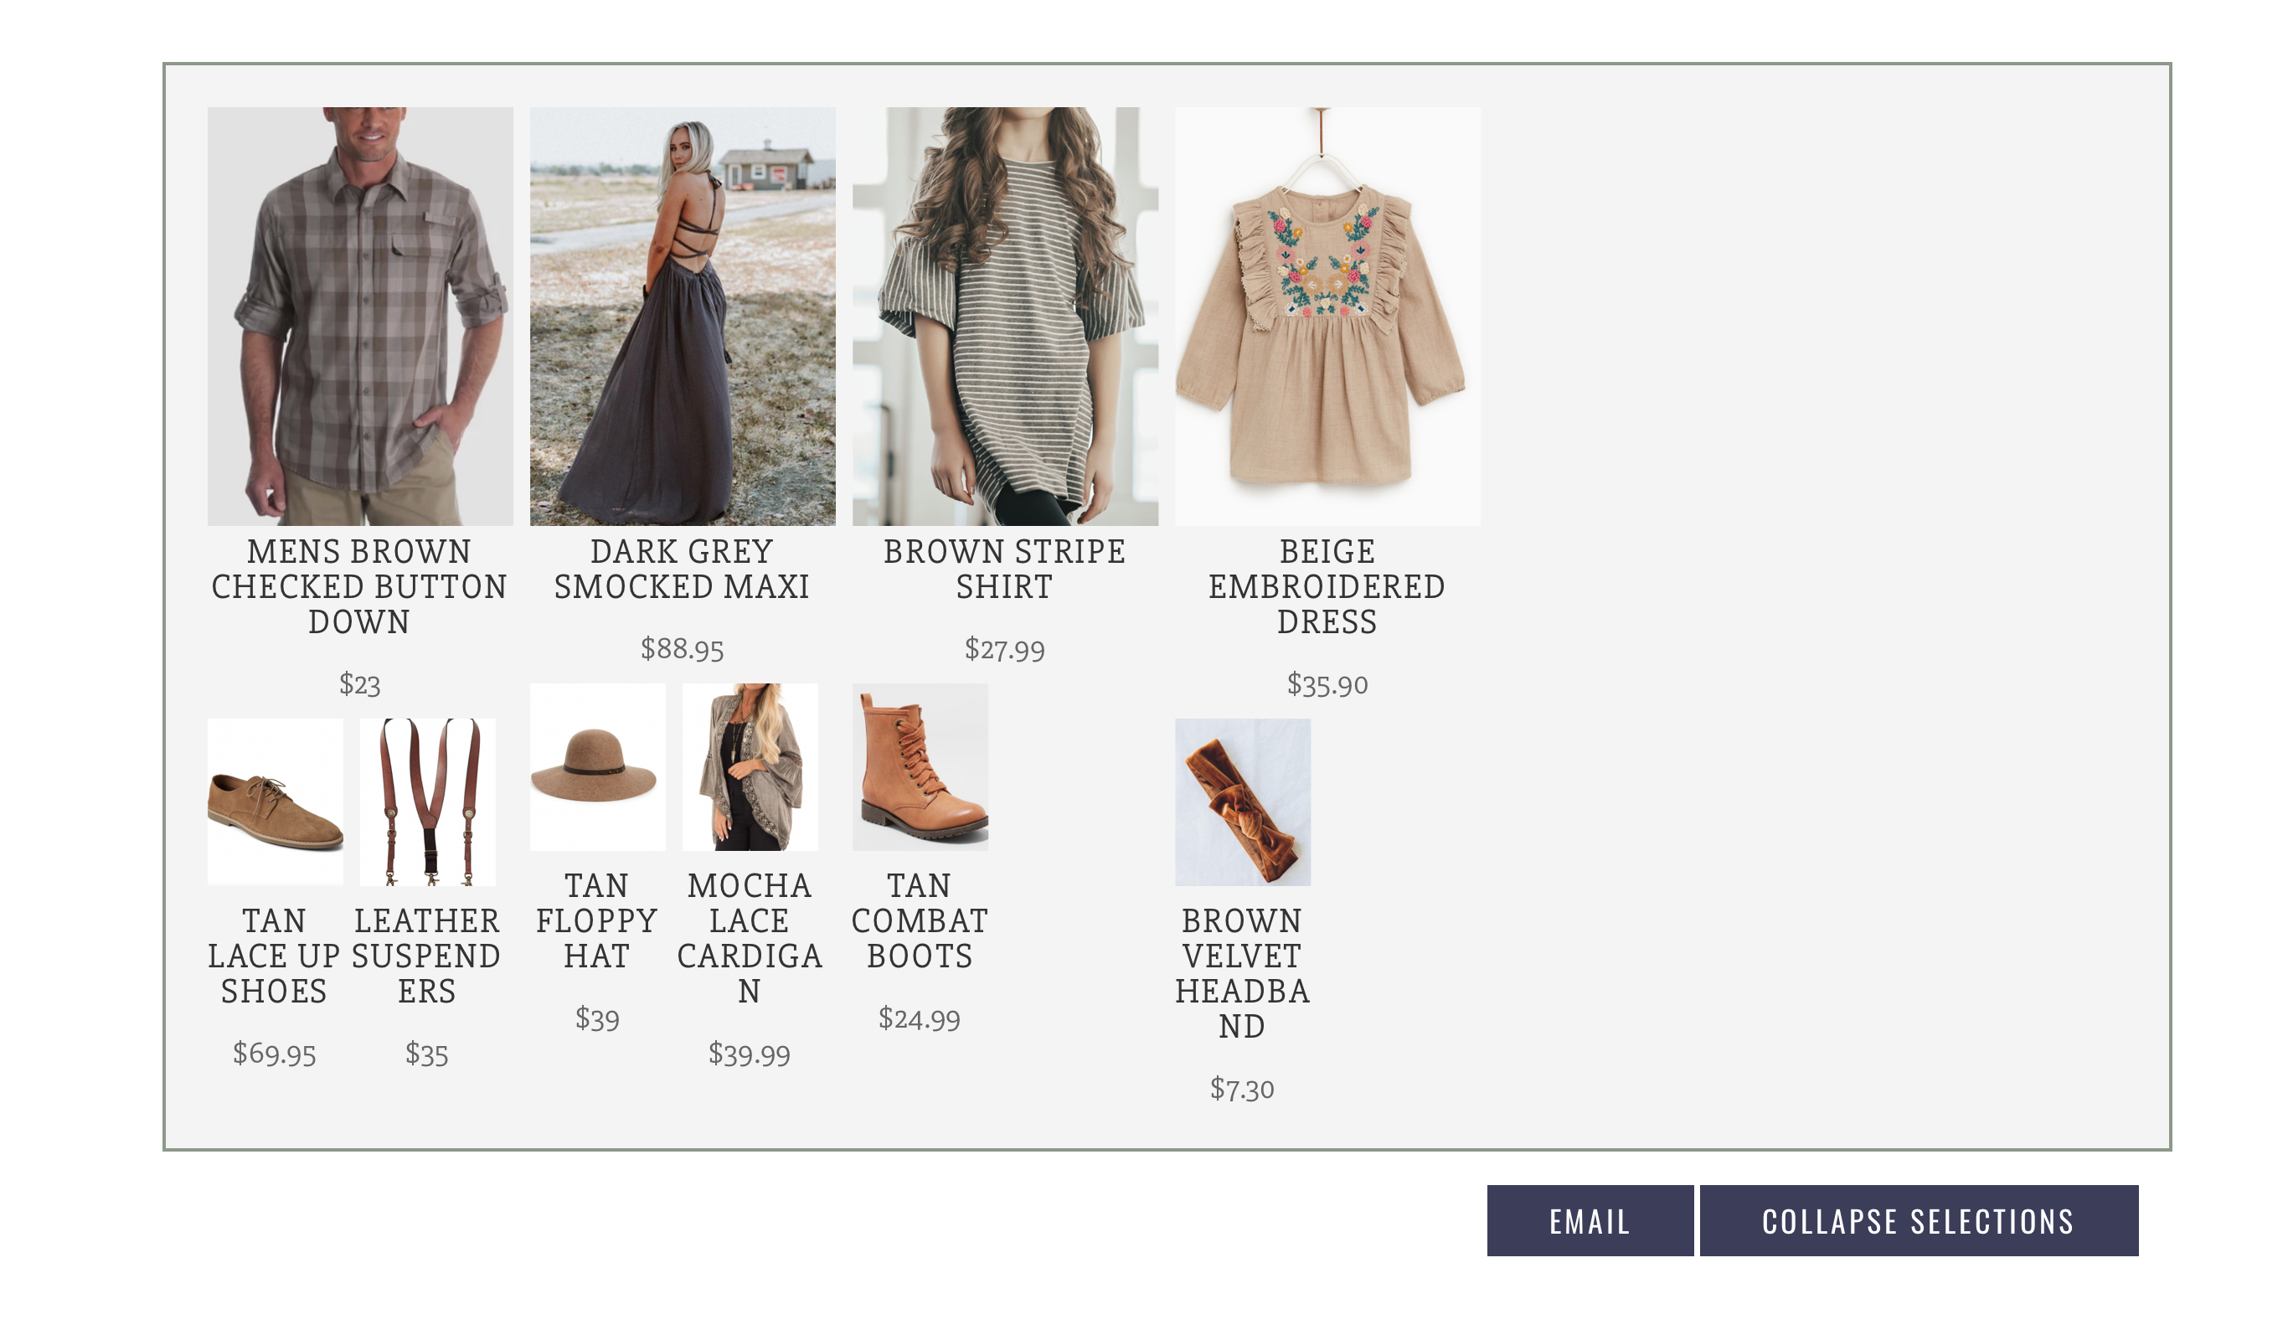
Task: Click the $88.95 maxi dress price
Action: click(682, 649)
